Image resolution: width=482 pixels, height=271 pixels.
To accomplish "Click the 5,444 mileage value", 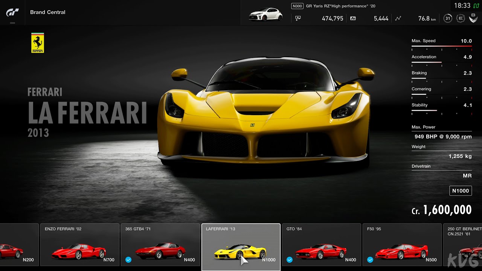I will (381, 18).
